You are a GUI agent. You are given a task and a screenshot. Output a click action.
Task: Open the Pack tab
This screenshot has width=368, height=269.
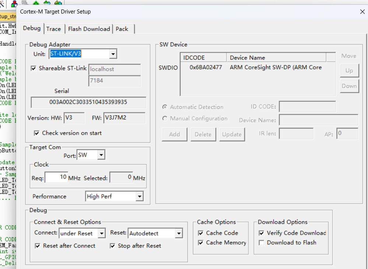pos(122,29)
